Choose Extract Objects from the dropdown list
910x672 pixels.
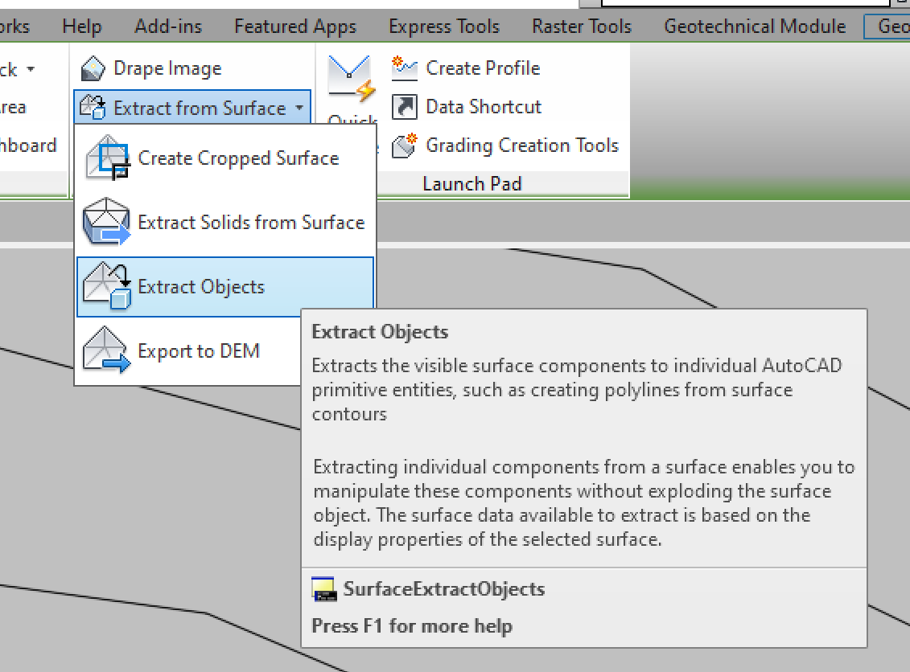tap(200, 286)
